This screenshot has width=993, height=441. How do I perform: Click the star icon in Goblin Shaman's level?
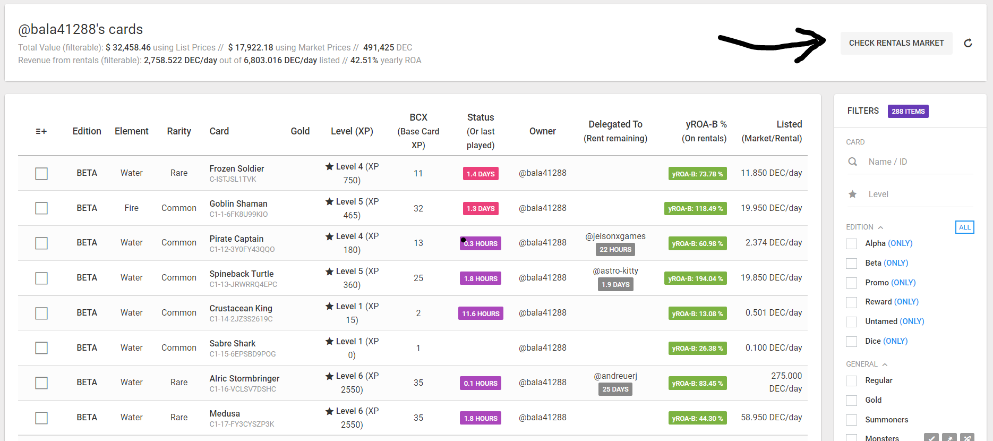(330, 201)
